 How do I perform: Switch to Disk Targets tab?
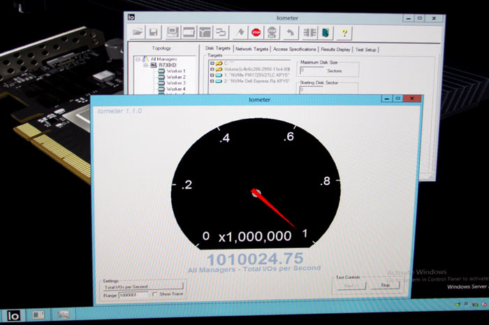[218, 48]
